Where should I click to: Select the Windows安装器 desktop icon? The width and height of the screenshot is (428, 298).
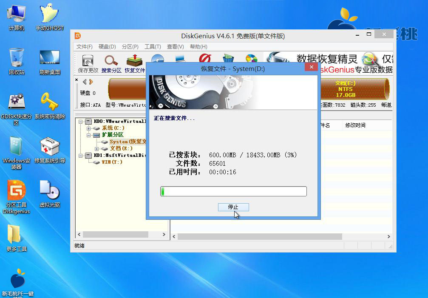pos(17,153)
